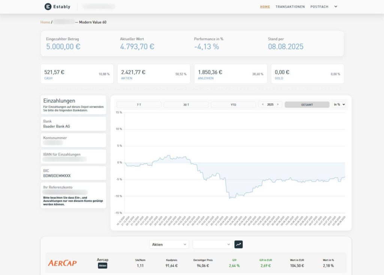
Task: Click the 10,88 % cash share
Action: coord(104,74)
